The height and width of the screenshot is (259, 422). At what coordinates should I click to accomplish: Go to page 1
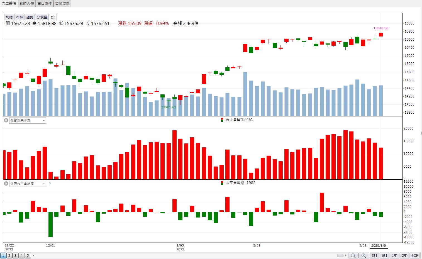coord(3,255)
